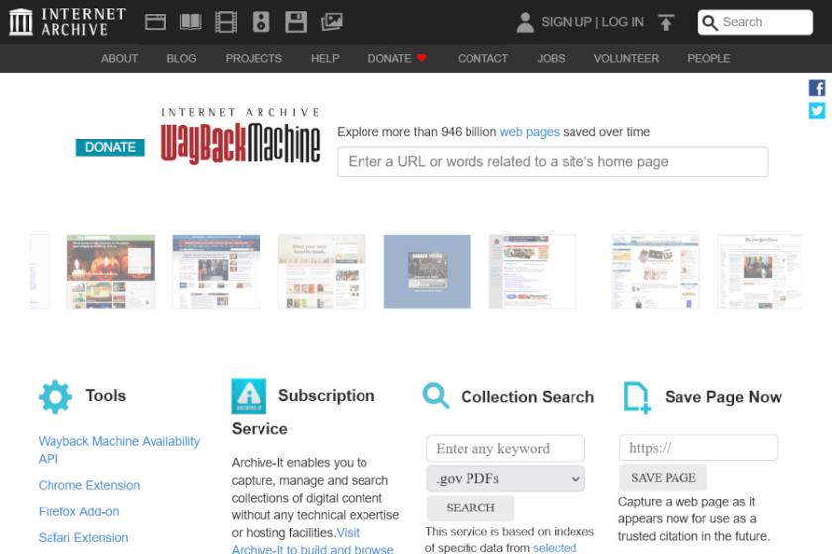The height and width of the screenshot is (554, 832).
Task: Click the Wayback Machine logo
Action: point(241,137)
